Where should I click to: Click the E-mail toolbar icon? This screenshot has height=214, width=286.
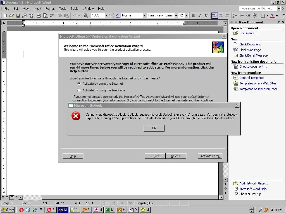(x=25, y=16)
